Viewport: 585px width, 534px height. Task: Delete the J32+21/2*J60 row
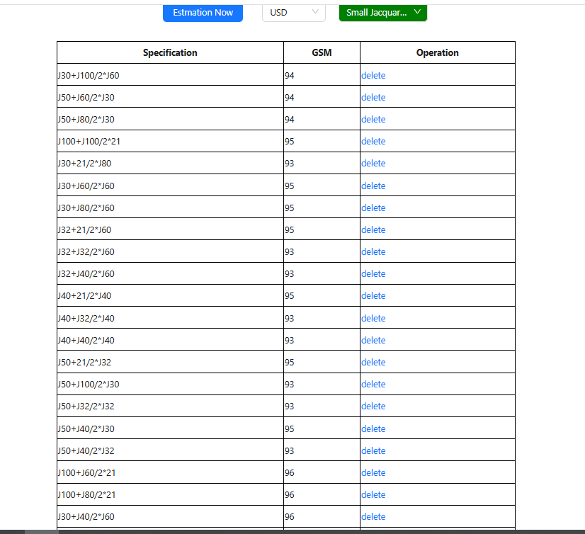point(373,229)
